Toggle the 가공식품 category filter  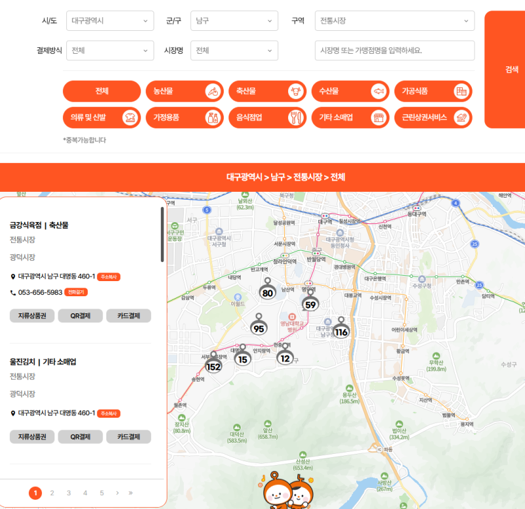point(433,91)
